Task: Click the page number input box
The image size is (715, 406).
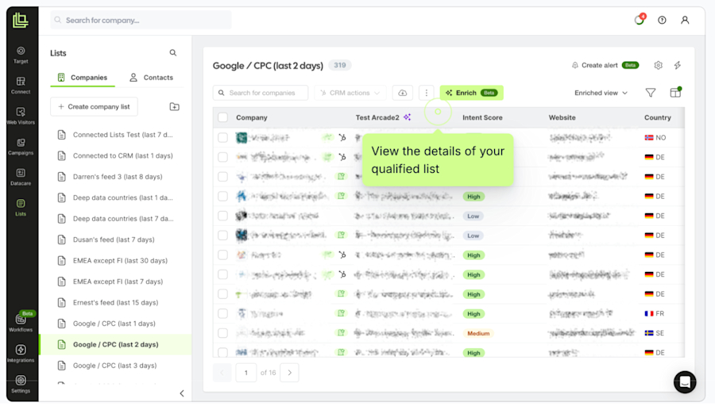Action: pyautogui.click(x=246, y=373)
